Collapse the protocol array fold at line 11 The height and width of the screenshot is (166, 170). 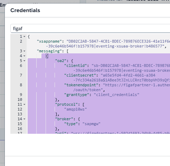point(24,104)
